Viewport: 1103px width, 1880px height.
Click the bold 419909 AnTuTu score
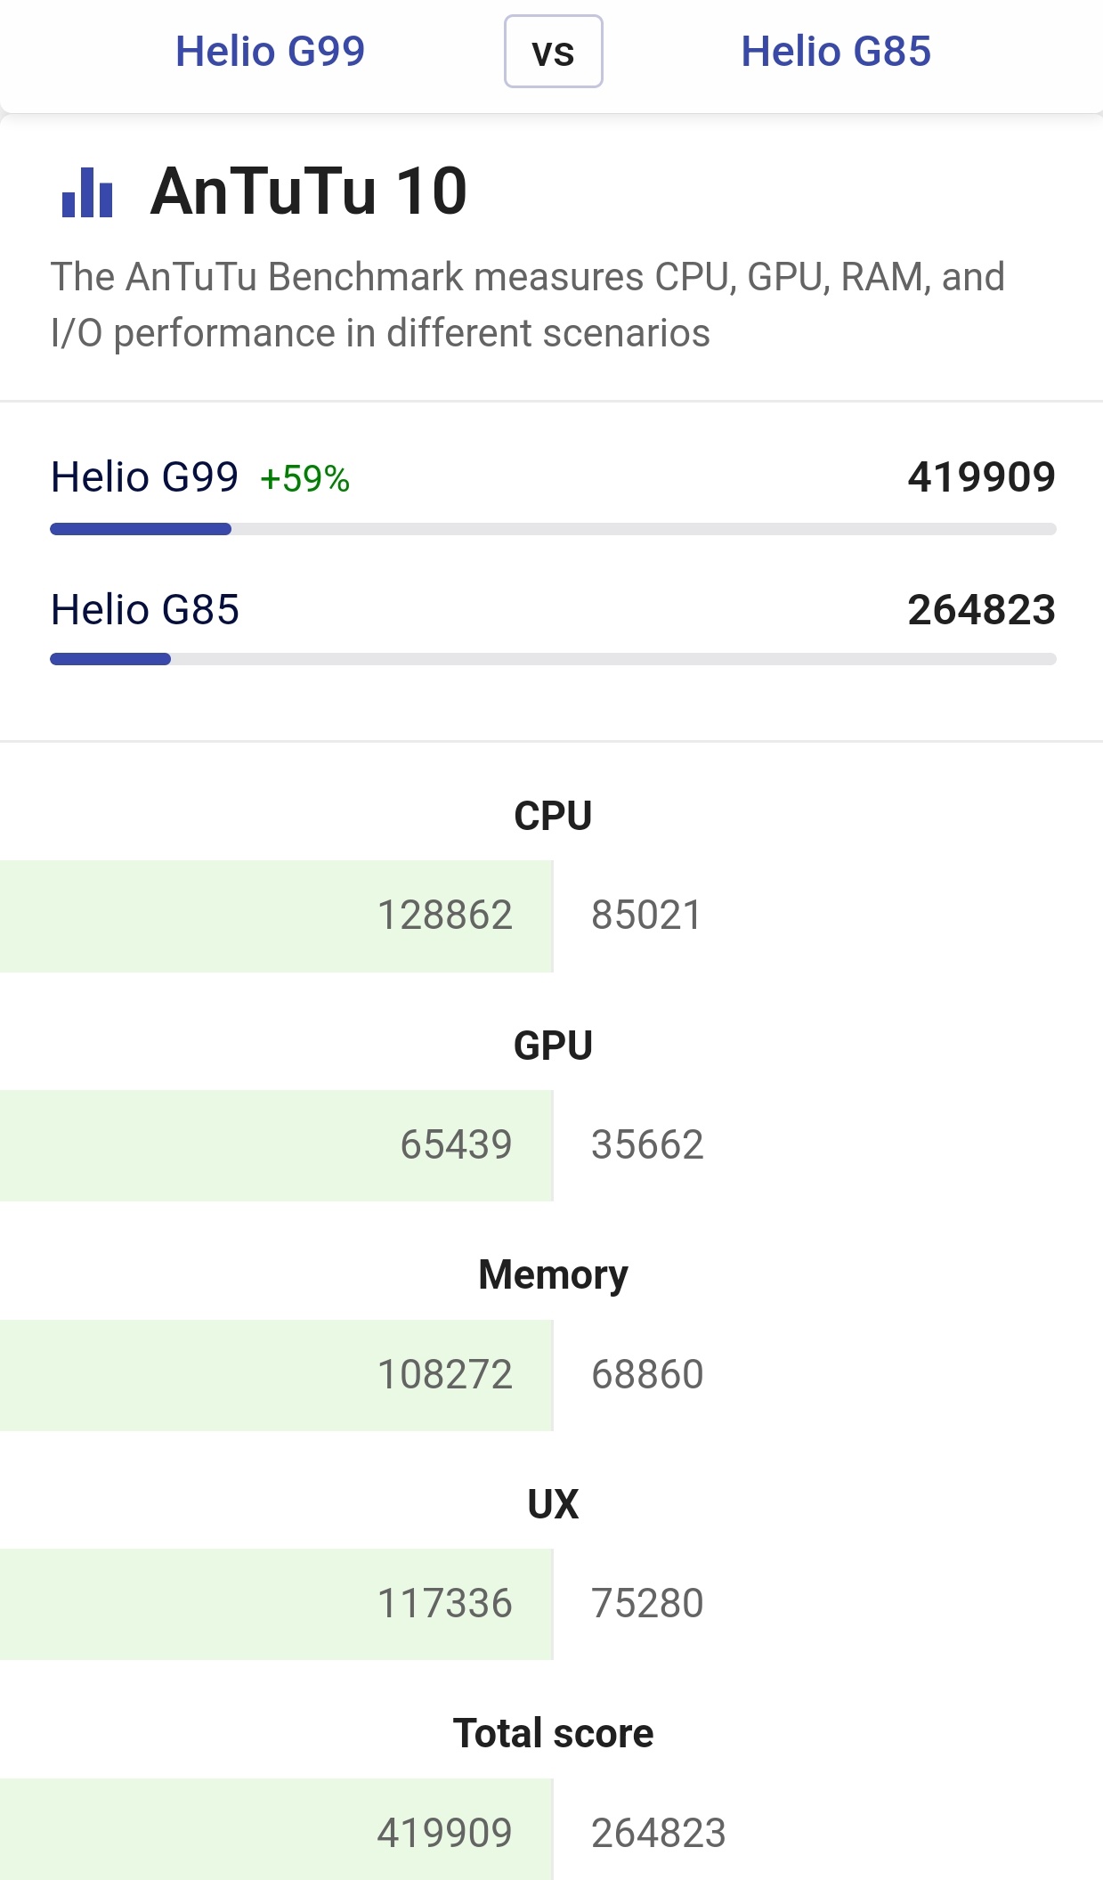point(981,477)
